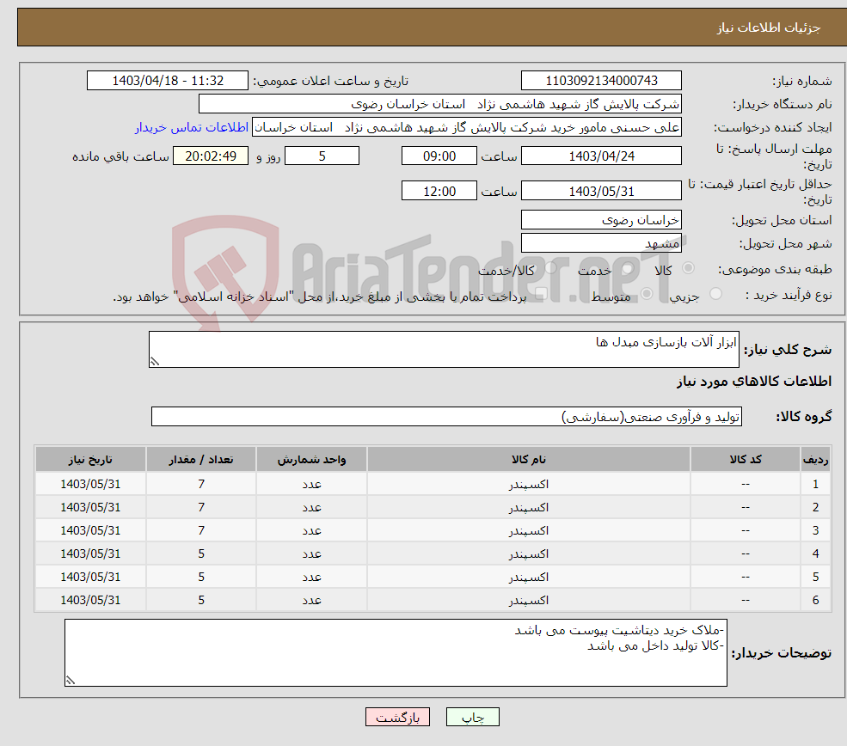Click the تاریخ نیاز column header
This screenshot has height=746, width=847.
90,459
